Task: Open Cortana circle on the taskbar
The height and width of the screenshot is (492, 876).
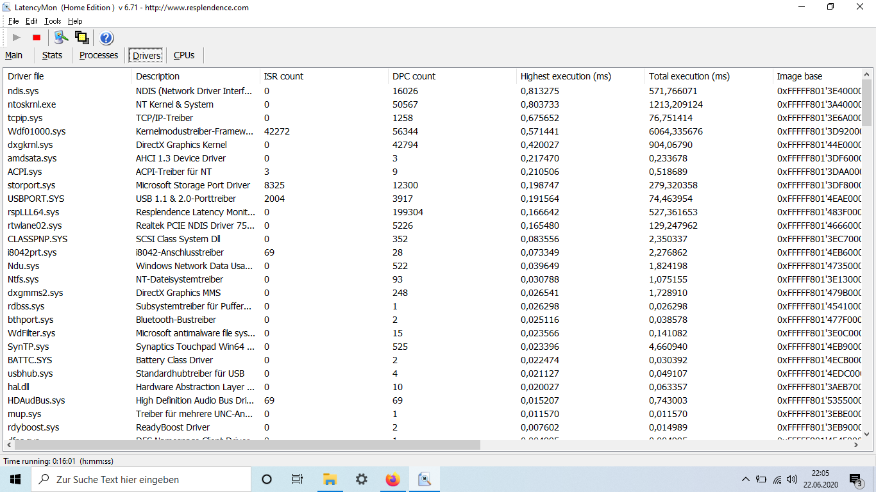Action: click(x=267, y=479)
